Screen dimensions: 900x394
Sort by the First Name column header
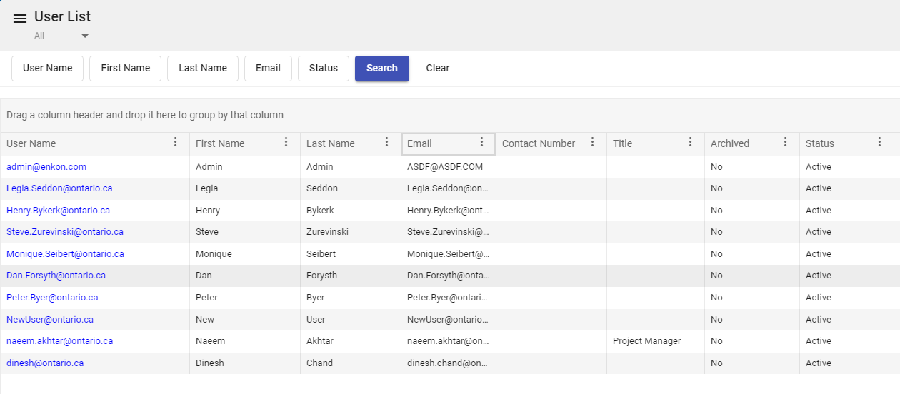click(220, 143)
